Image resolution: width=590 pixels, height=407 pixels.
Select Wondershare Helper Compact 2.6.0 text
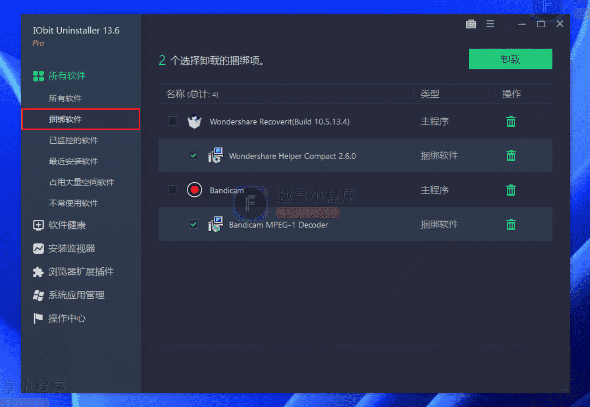pos(293,156)
